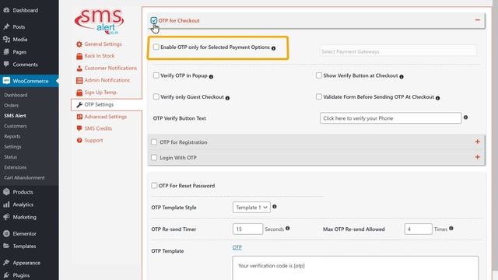Image resolution: width=498 pixels, height=280 pixels.
Task: Click info icon next to Template Style dropdown
Action: coord(275,206)
